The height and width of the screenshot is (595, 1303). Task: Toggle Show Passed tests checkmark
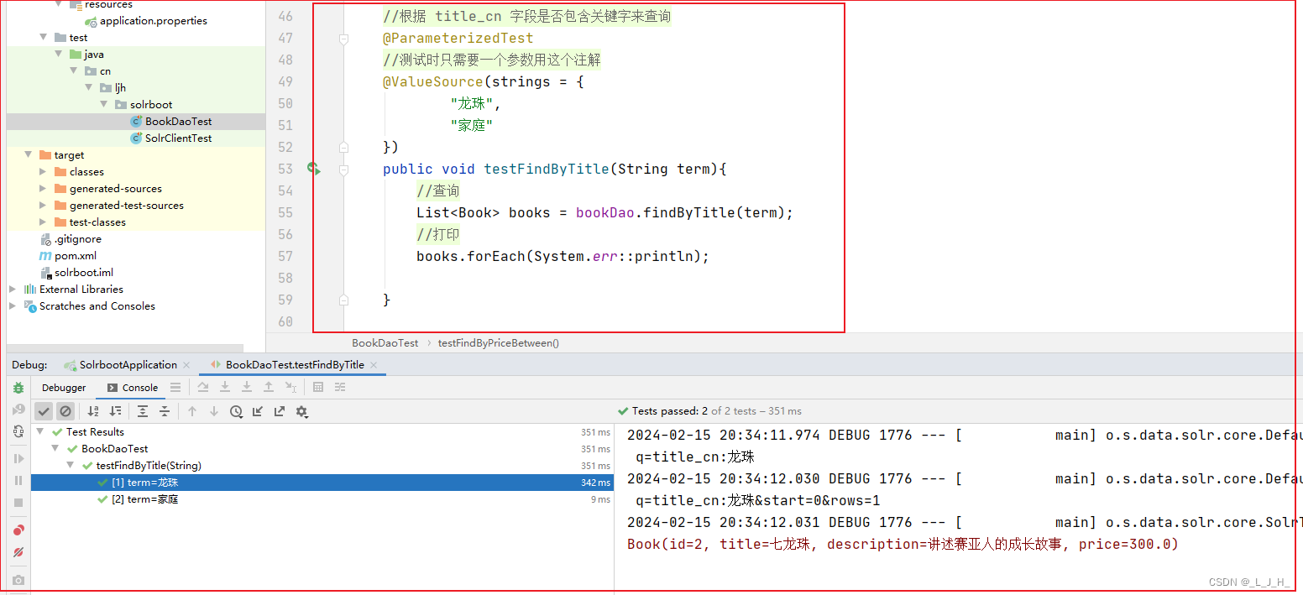tap(44, 411)
